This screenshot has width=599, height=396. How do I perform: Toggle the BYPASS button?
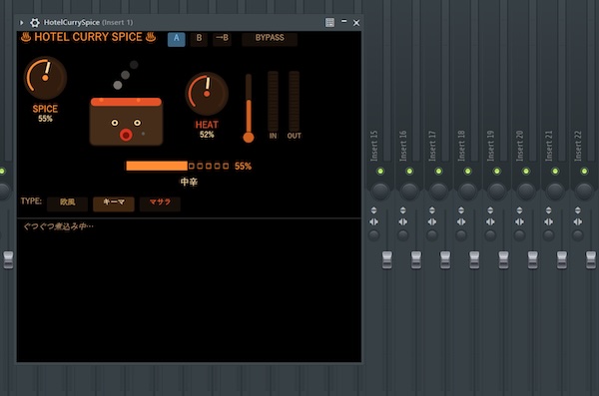270,38
